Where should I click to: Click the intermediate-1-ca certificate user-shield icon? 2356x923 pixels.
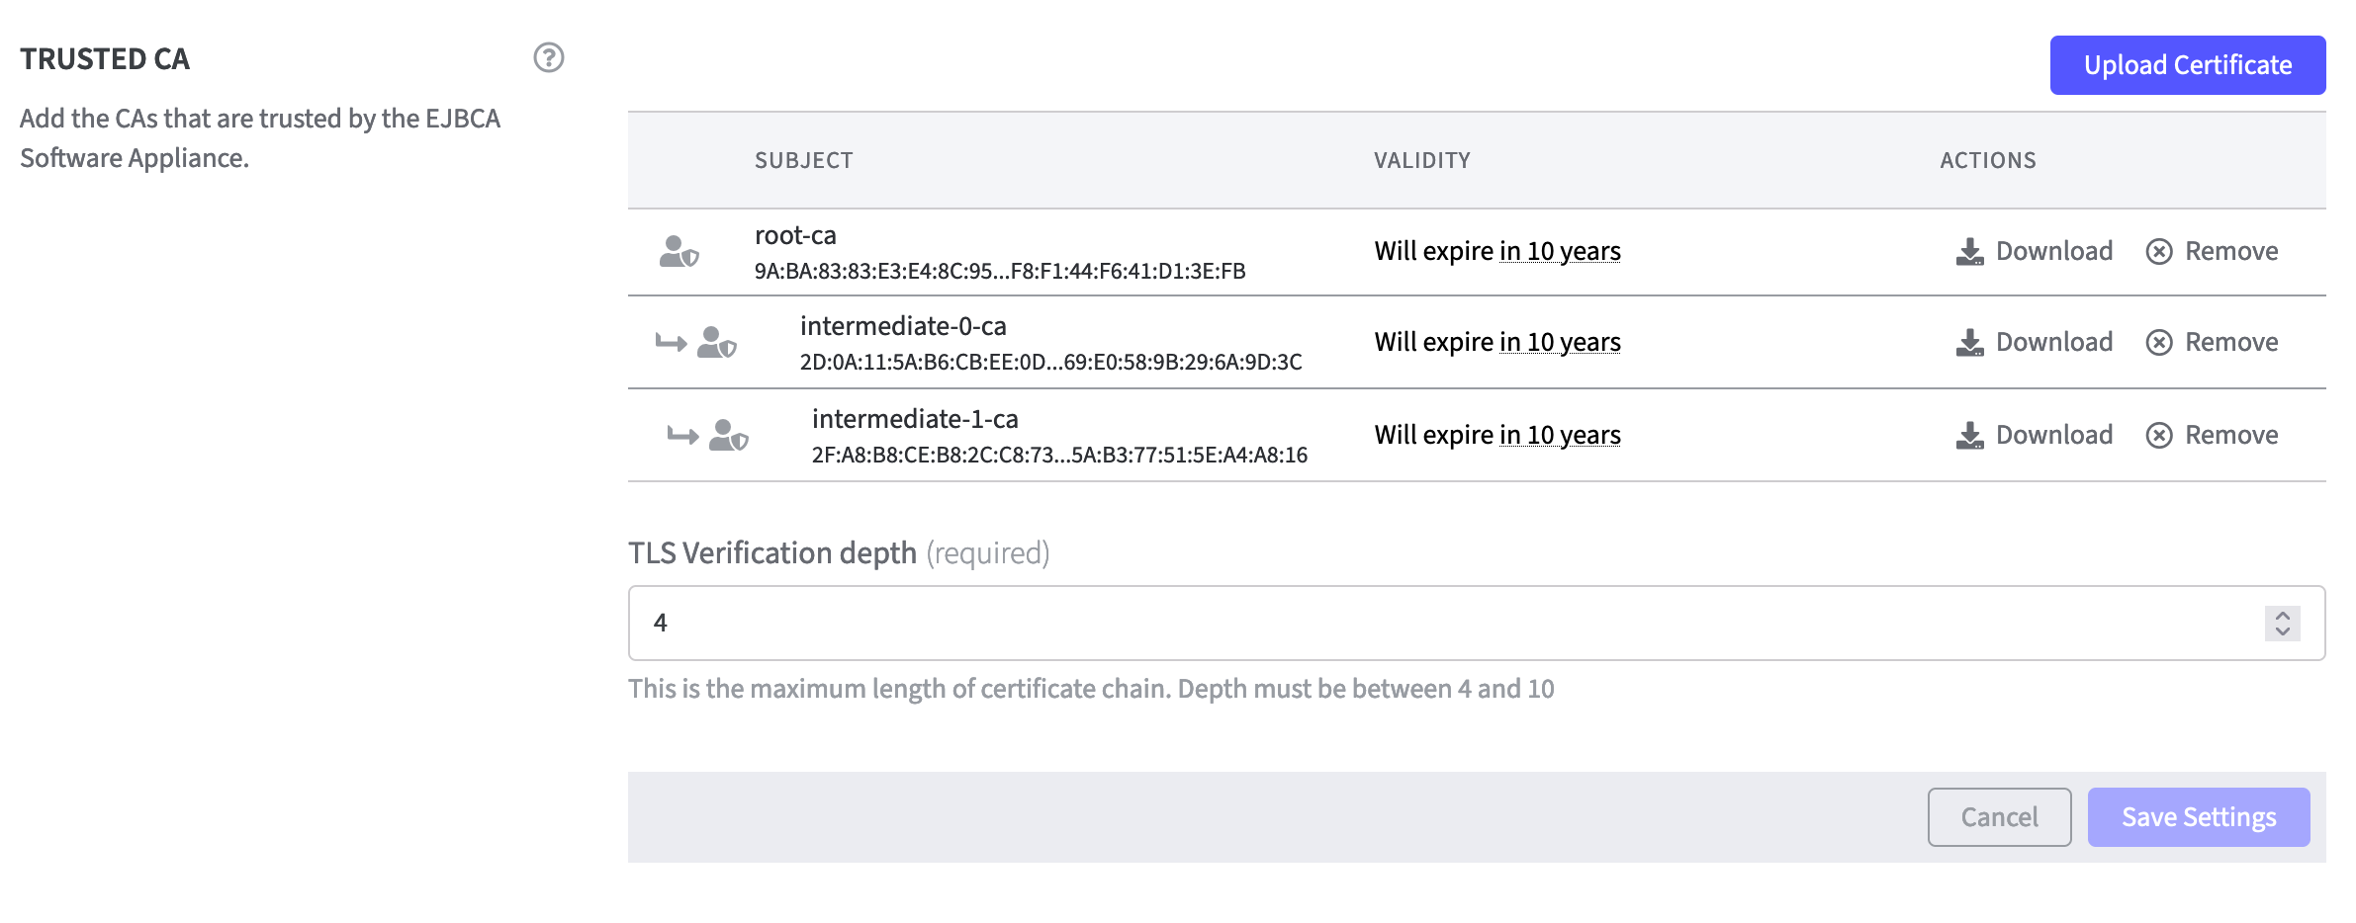(x=728, y=436)
